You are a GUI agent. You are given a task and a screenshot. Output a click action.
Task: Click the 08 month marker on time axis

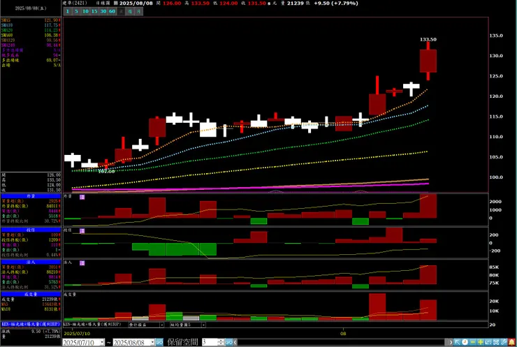[343, 334]
